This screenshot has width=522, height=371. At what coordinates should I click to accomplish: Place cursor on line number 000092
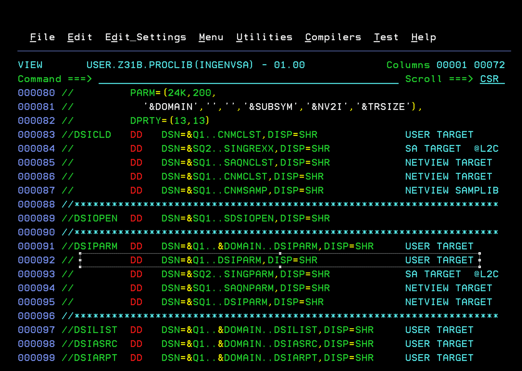click(x=36, y=260)
